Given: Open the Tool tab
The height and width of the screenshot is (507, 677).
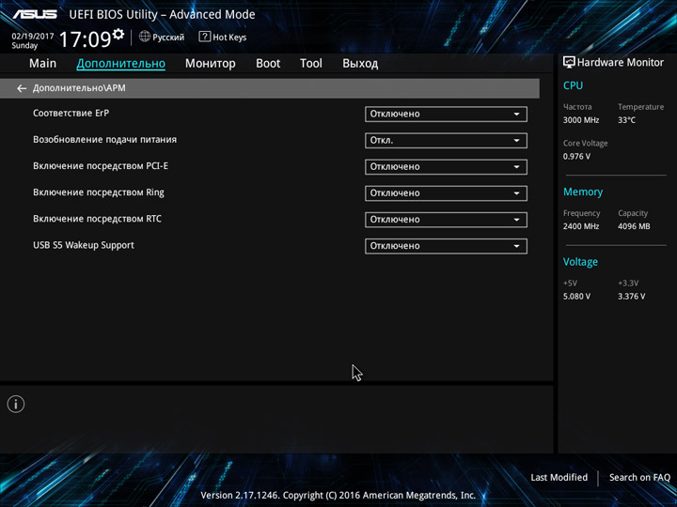Looking at the screenshot, I should pyautogui.click(x=311, y=64).
